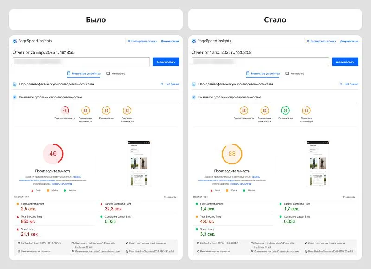
Task: Select the Мобильные устройства tab in the Стало panel
Action: 263,74
